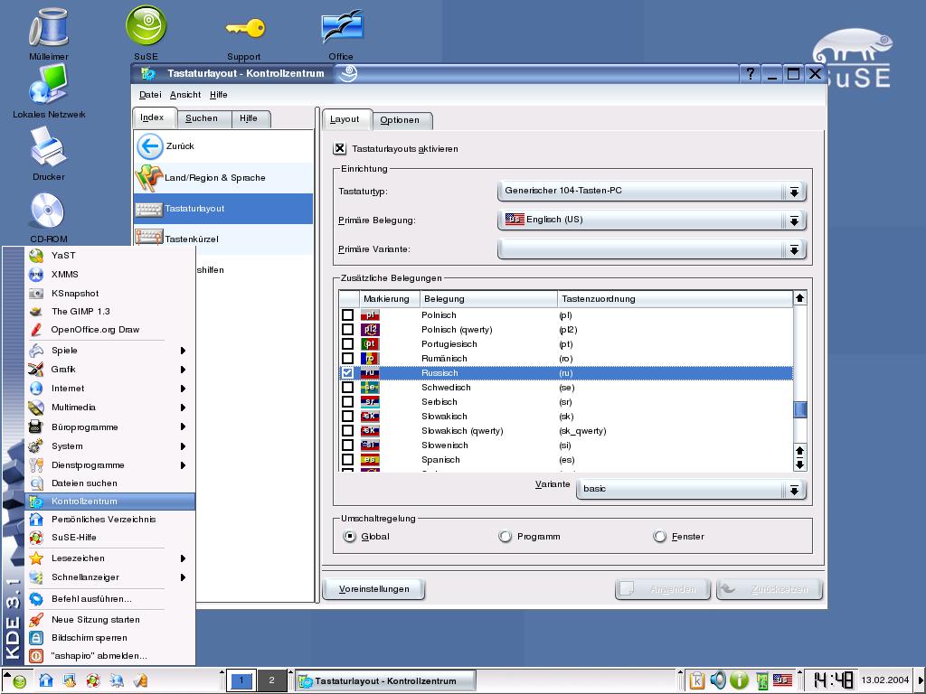Select the Spanisch row in layout list
This screenshot has height=694, width=926.
tap(566, 460)
